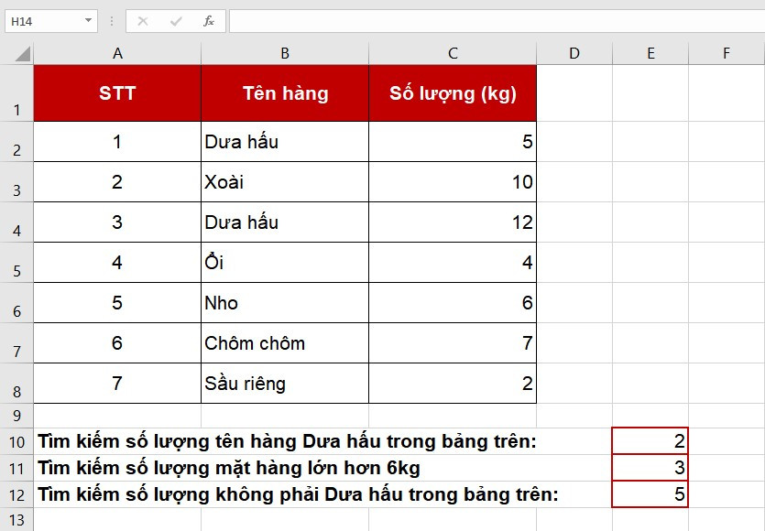Select quantity cell with value 10
The height and width of the screenshot is (531, 765).
[453, 182]
